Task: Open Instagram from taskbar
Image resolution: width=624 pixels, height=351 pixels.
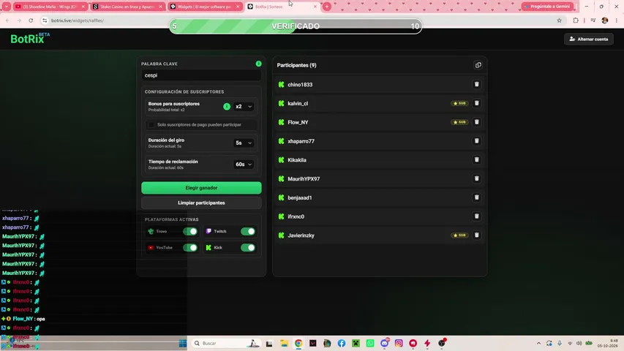Action: [399, 343]
